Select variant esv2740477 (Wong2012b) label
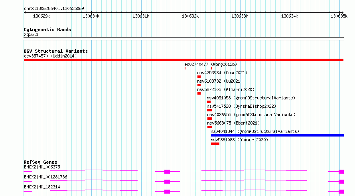 [x=211, y=64]
